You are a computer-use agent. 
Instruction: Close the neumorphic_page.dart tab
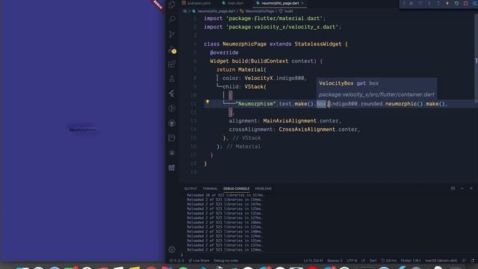[302, 3]
